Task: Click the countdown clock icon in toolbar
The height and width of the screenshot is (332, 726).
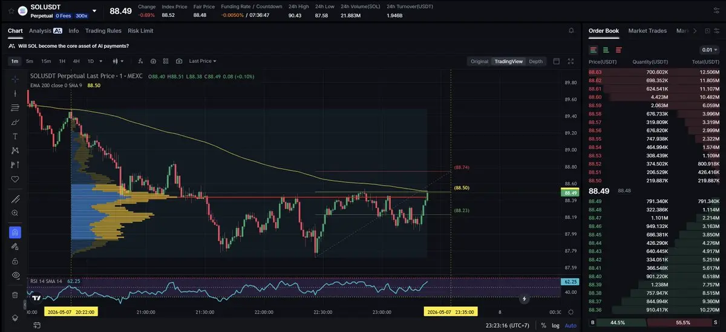Action: click(x=153, y=61)
